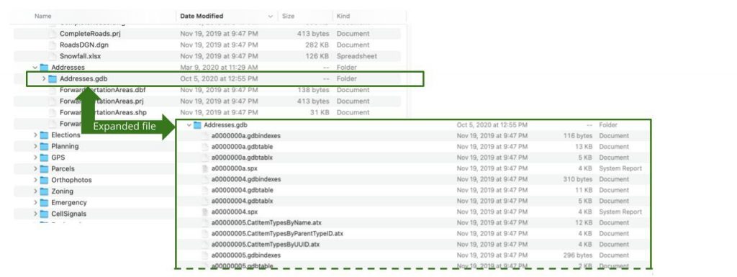Select the Parcels folder icon
737x277 pixels.
tap(44, 169)
